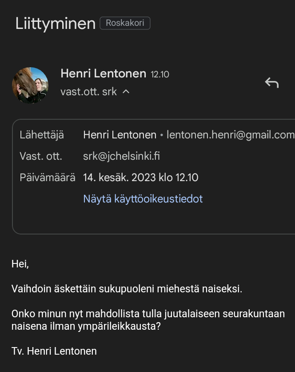Select the lentonen.henri@gmail.com address
Screen dimensions: 295x372
pyautogui.click(x=231, y=135)
